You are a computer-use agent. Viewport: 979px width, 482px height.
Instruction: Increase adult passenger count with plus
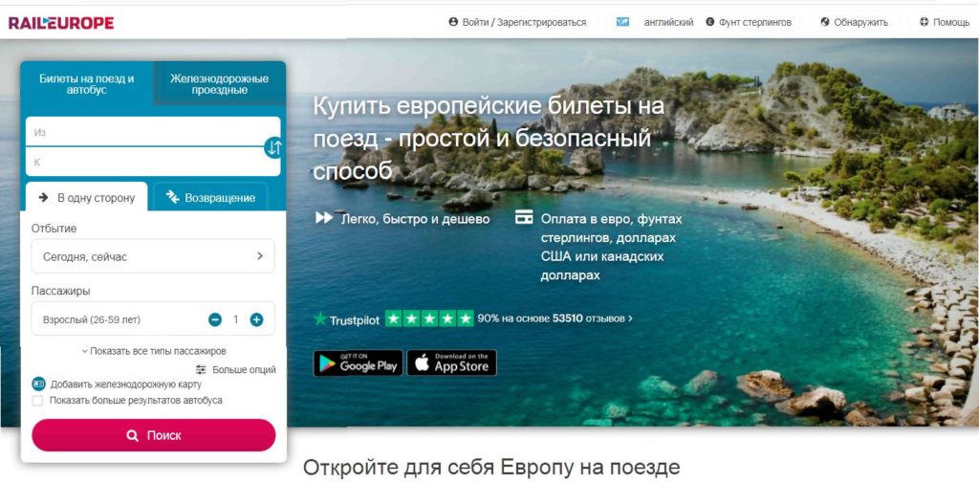(x=256, y=319)
